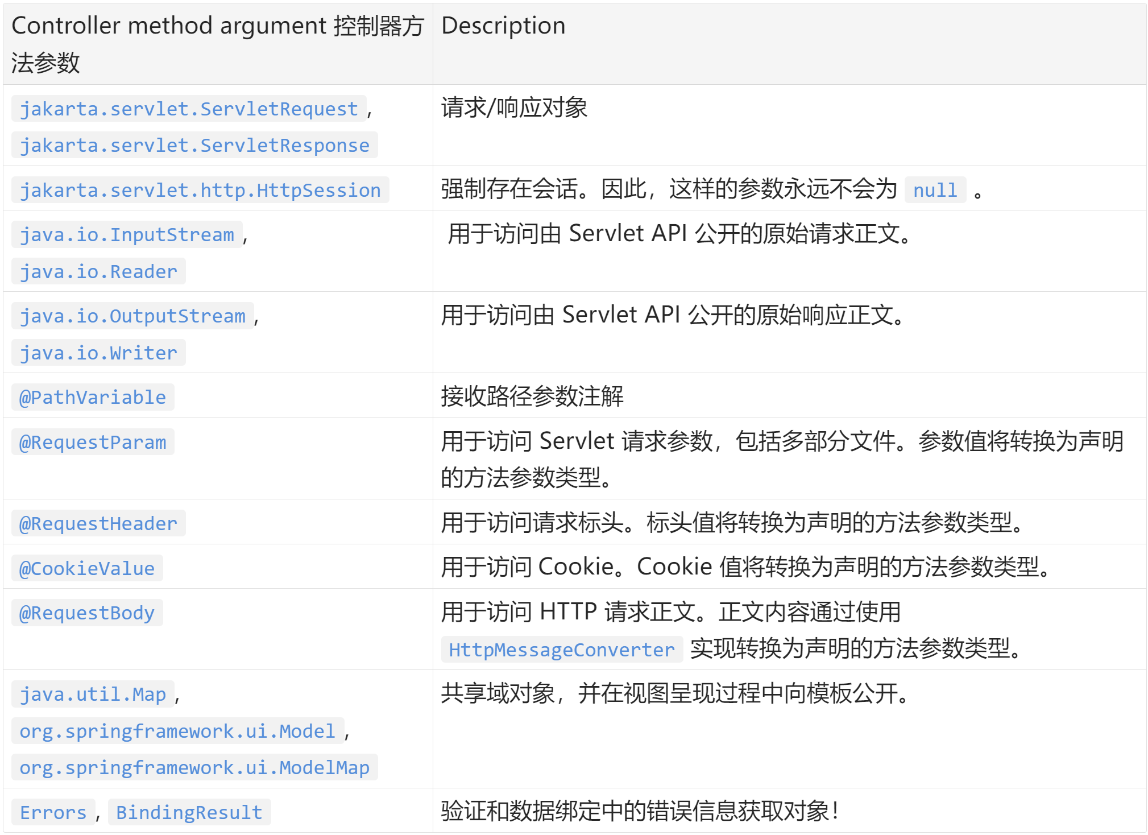
Task: Click the @PathVariable annotation
Action: 93,398
